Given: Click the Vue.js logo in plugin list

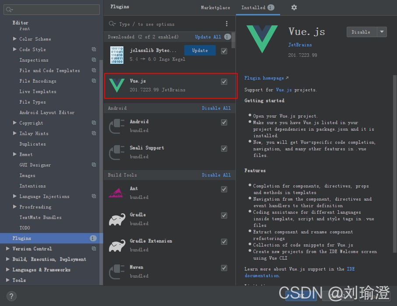Looking at the screenshot, I should (x=117, y=85).
